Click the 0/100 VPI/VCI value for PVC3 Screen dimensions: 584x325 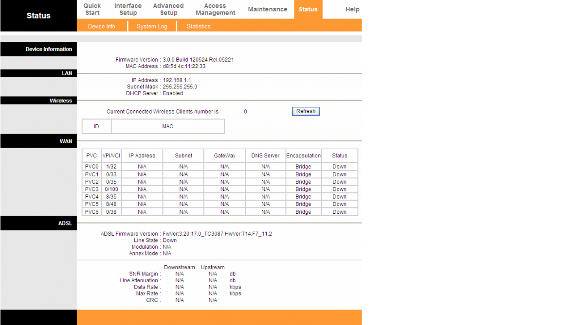(x=111, y=189)
